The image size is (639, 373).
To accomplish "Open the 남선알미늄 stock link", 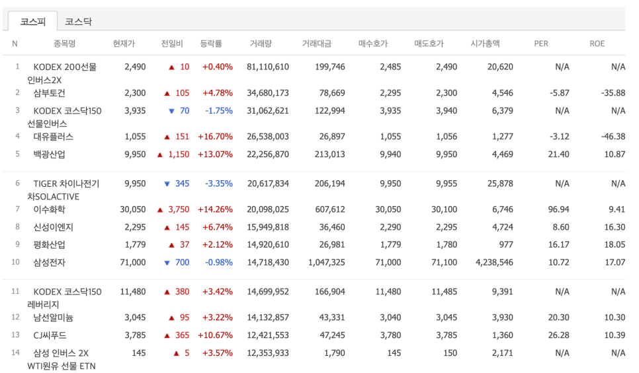I will click(x=54, y=318).
